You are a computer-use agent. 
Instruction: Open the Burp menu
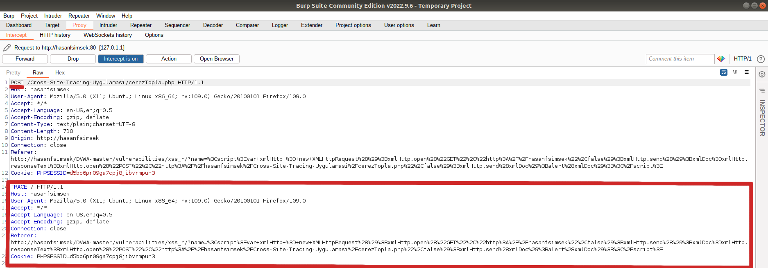pyautogui.click(x=9, y=16)
